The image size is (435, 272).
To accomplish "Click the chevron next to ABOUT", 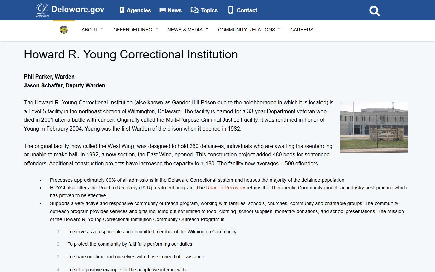I will pos(102,29).
